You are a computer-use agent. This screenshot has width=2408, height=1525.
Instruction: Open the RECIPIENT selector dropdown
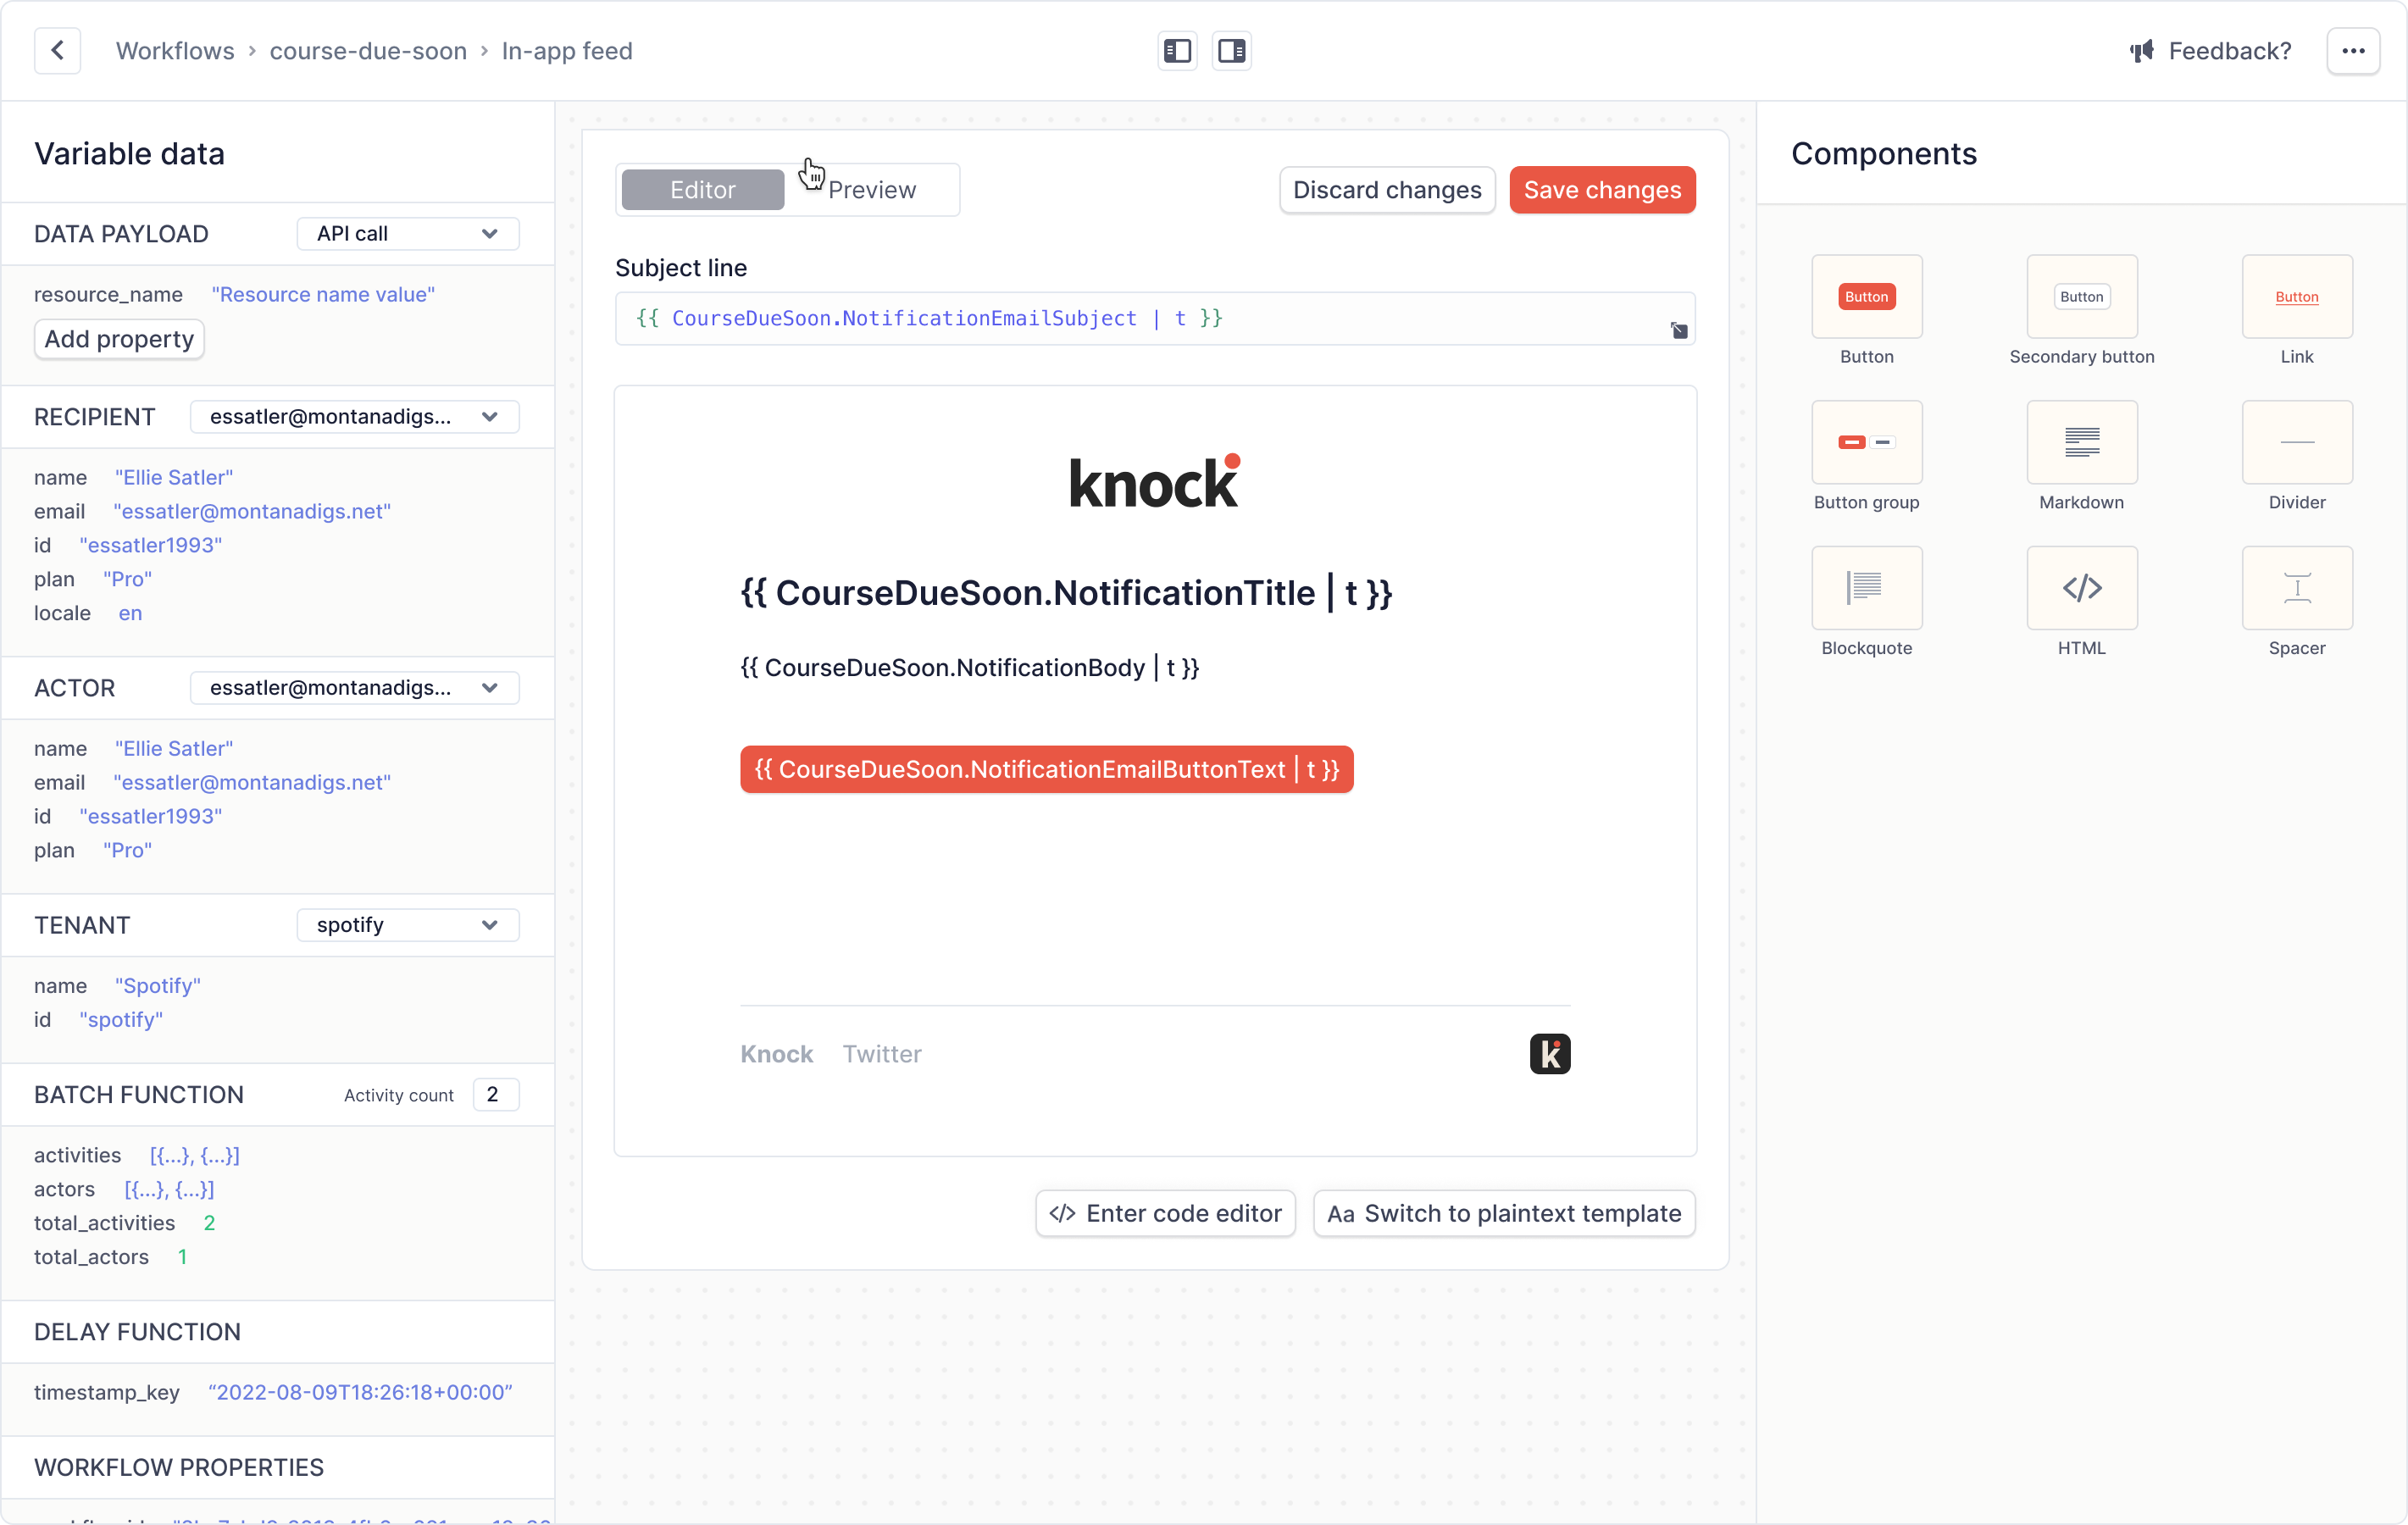354,416
